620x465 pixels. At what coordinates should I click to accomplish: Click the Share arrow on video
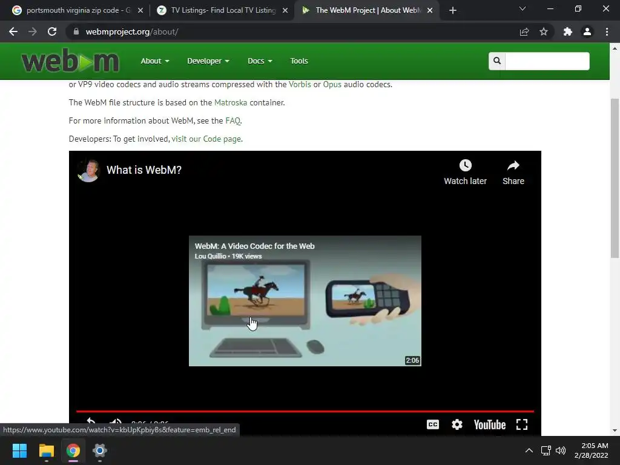click(513, 173)
